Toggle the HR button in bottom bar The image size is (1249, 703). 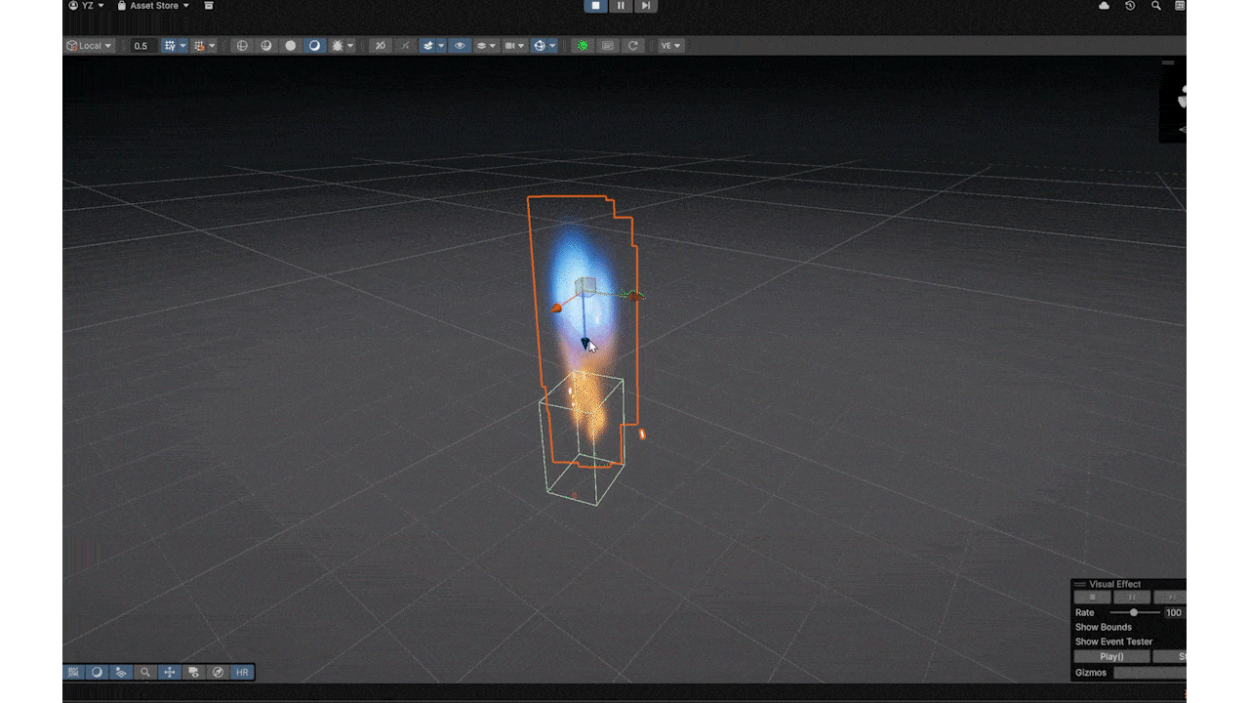242,672
